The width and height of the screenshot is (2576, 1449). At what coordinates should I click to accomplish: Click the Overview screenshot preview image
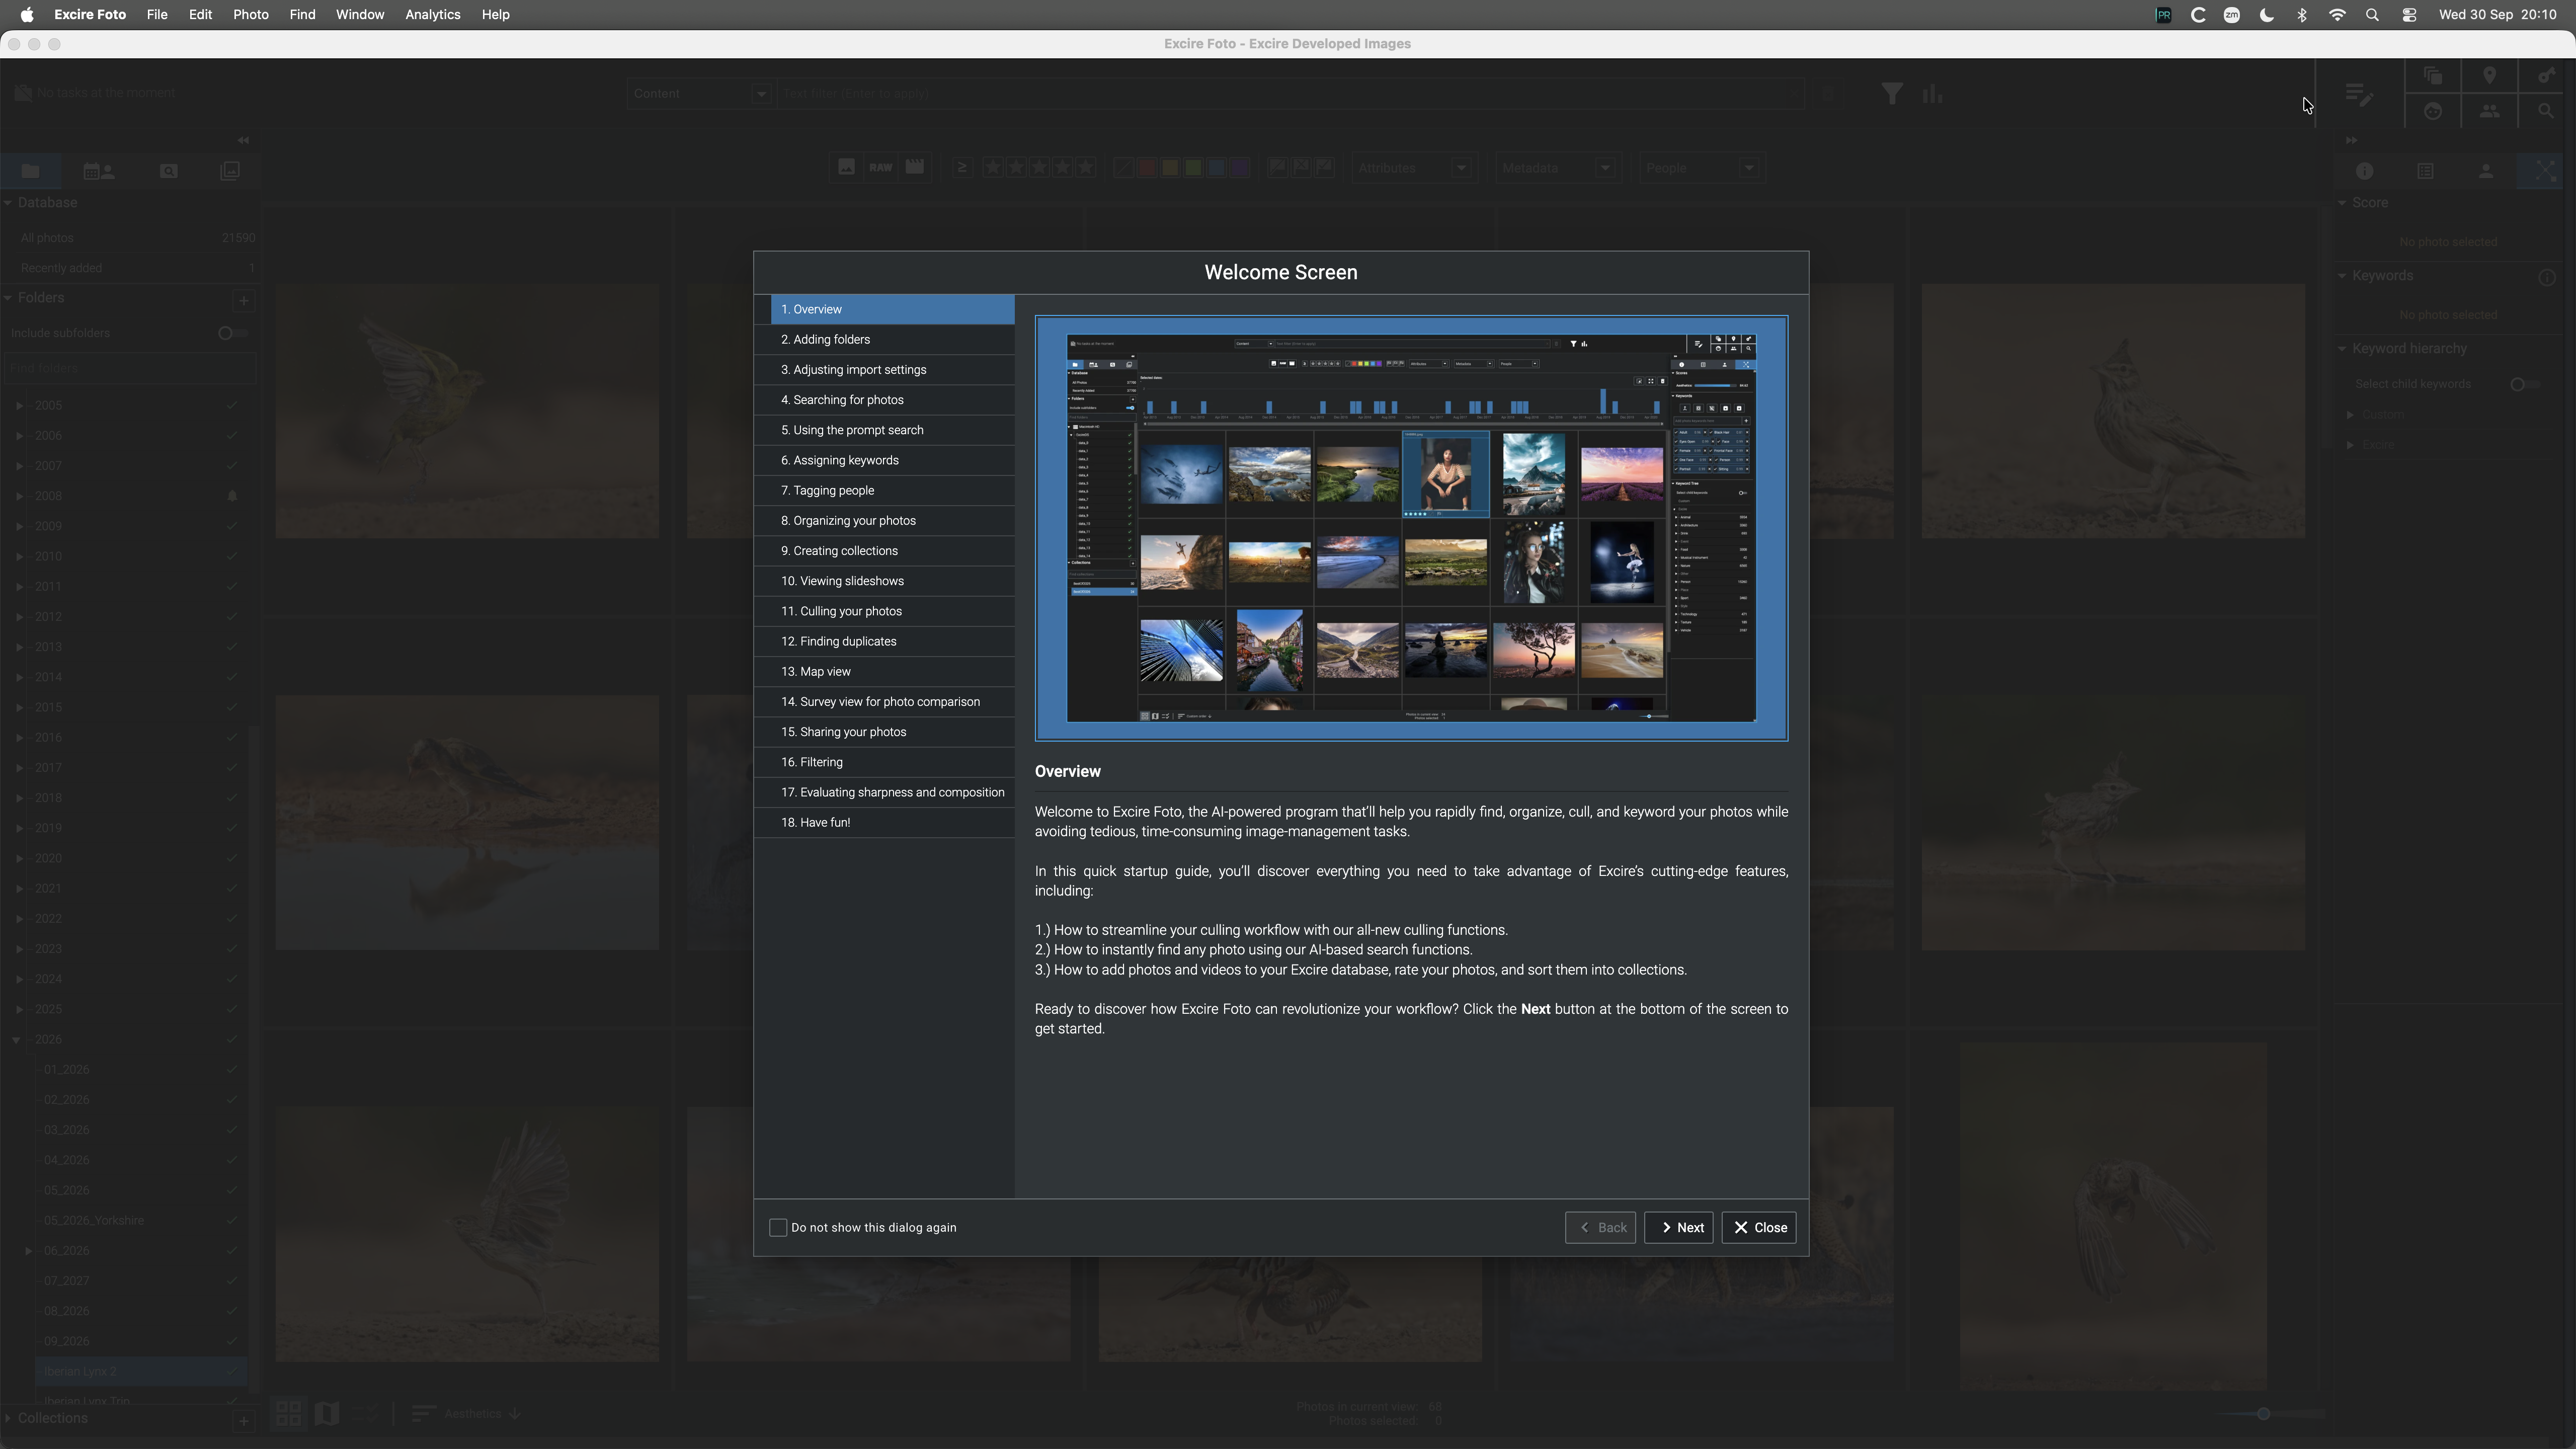coord(1411,528)
